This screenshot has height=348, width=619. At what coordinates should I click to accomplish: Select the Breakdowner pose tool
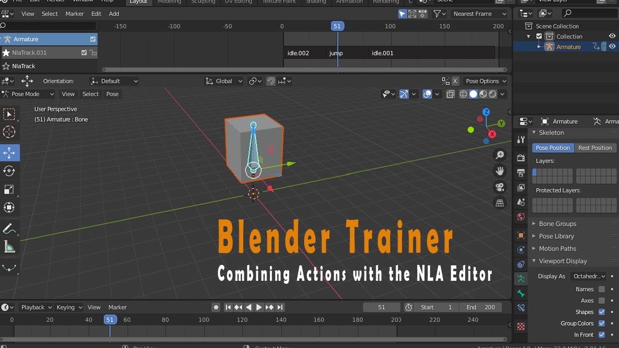9,268
